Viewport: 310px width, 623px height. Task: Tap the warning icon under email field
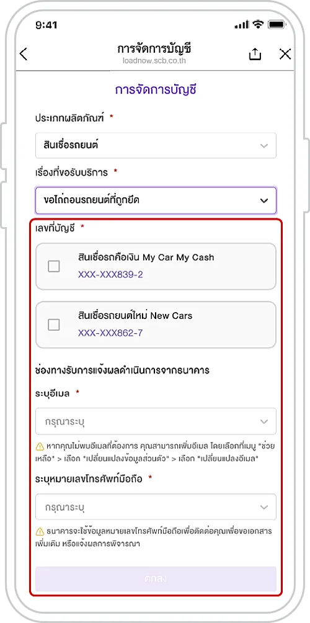pos(40,446)
